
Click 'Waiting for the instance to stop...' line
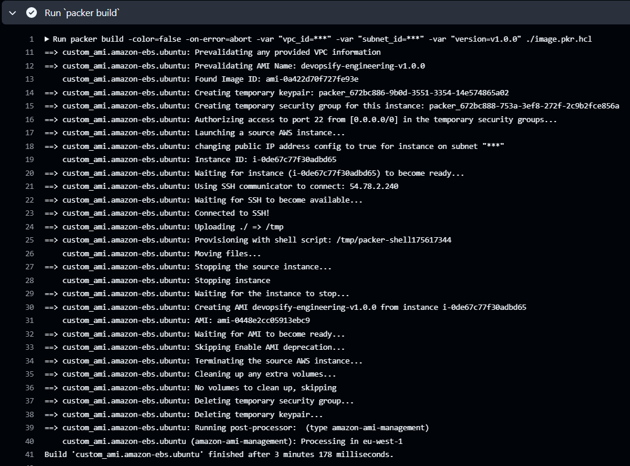click(197, 294)
